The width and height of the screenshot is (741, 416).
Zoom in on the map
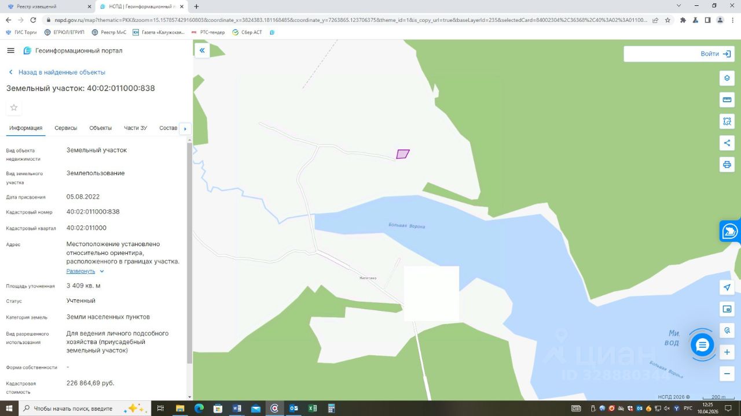click(x=727, y=352)
